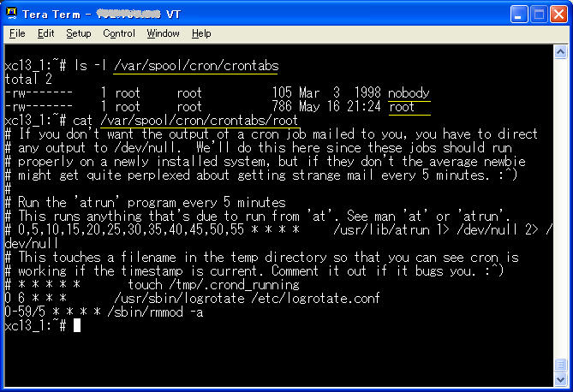
Task: Open the Setup menu
Action: 78,33
